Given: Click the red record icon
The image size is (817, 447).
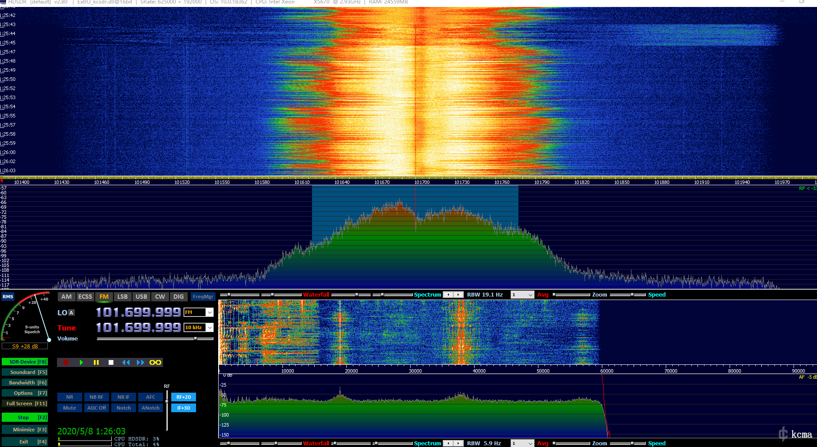Looking at the screenshot, I should point(66,362).
